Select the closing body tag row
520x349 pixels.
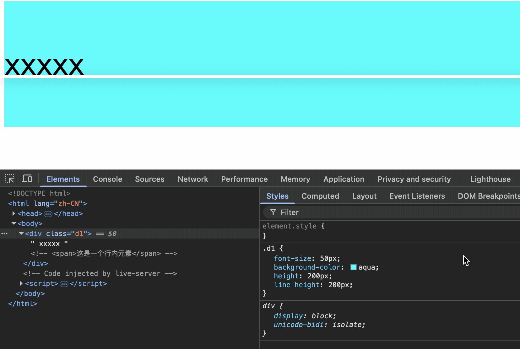pos(30,293)
